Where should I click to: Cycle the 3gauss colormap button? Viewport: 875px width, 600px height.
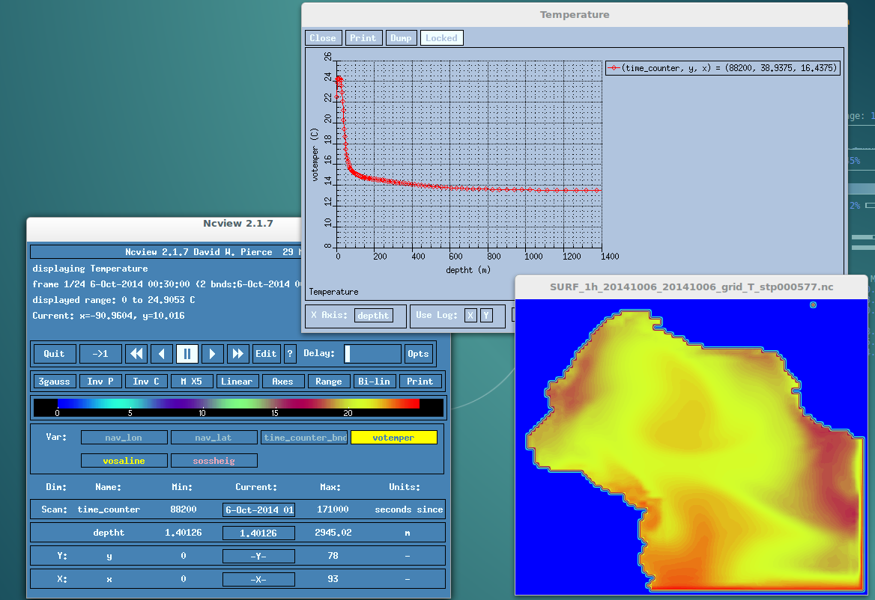click(54, 382)
